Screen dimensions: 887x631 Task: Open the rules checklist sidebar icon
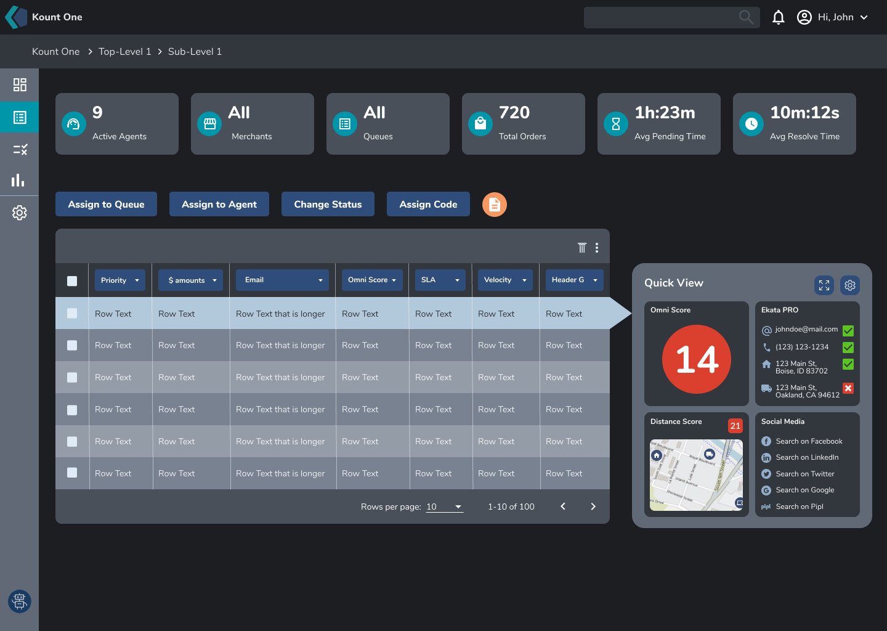click(x=20, y=149)
